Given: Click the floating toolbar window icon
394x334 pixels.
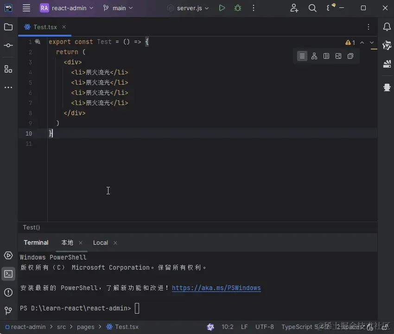Looking at the screenshot, I should (350, 56).
